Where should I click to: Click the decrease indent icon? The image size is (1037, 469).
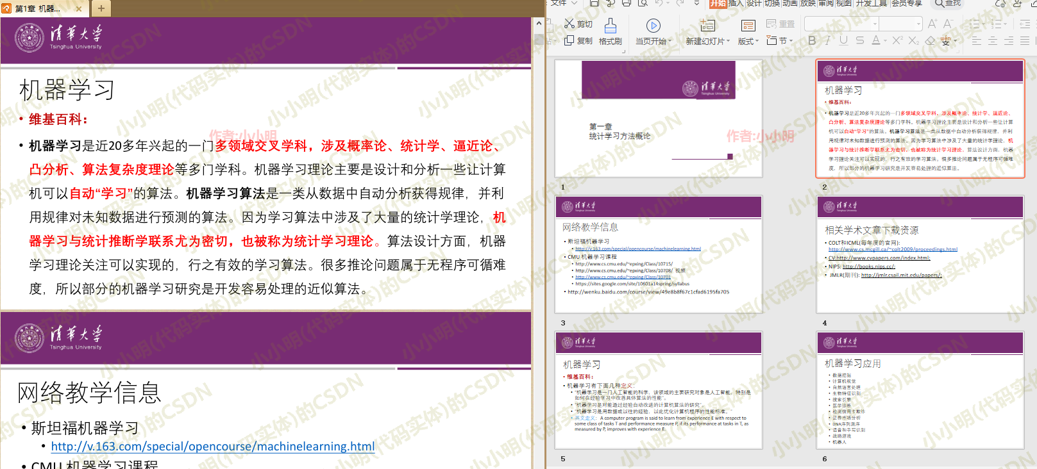tap(1025, 24)
